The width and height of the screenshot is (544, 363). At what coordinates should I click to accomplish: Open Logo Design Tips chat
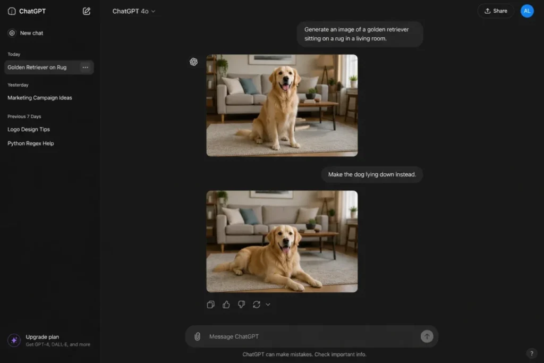(x=29, y=130)
